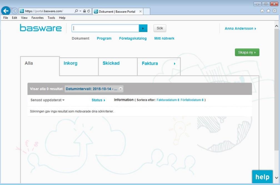This screenshot has width=280, height=185.
Task: Sort by Fakturadatum
Action: [x=168, y=100]
